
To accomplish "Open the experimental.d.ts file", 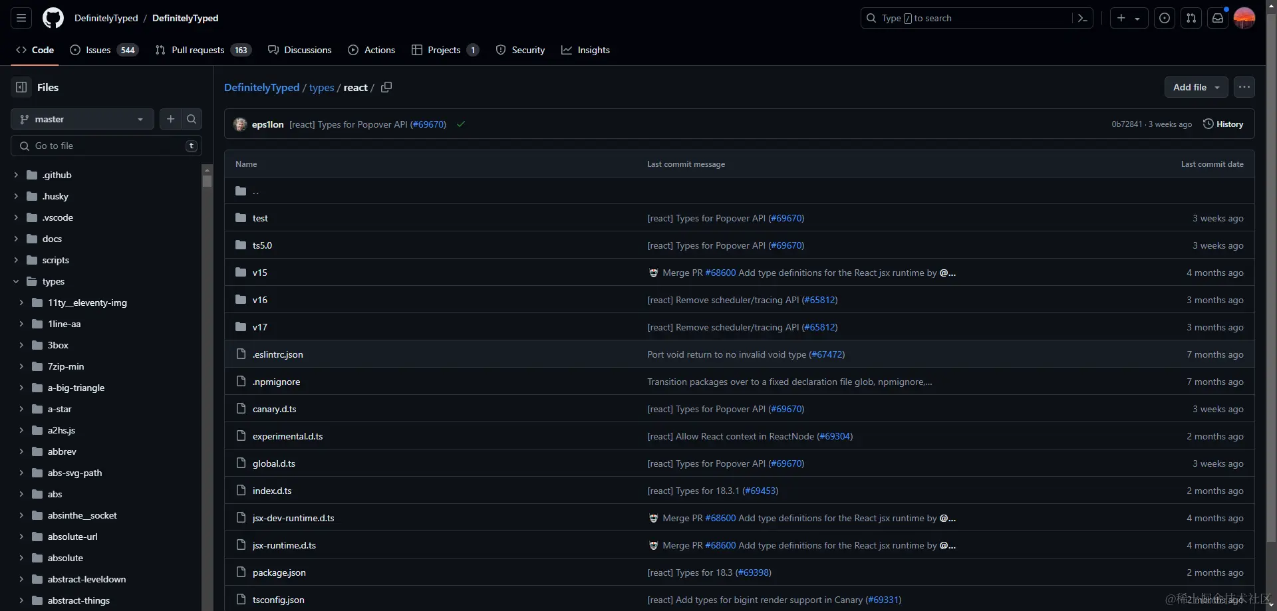I will tap(287, 436).
